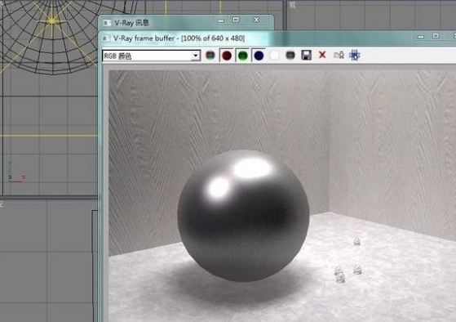456x322 pixels.
Task: Open the RGB 颜色 channel dropdown
Action: [151, 56]
